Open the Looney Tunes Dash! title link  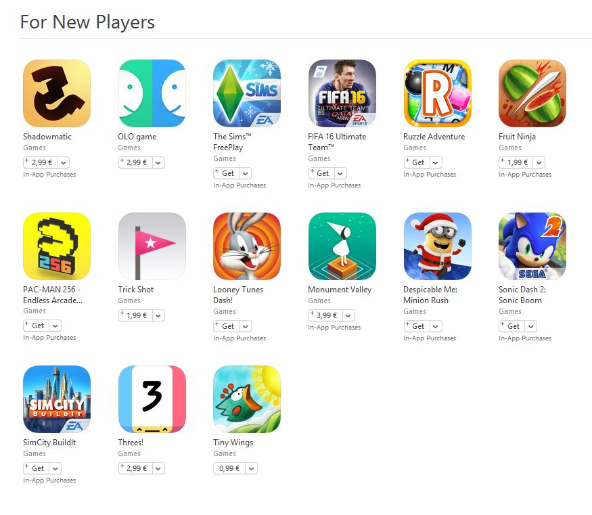238,295
